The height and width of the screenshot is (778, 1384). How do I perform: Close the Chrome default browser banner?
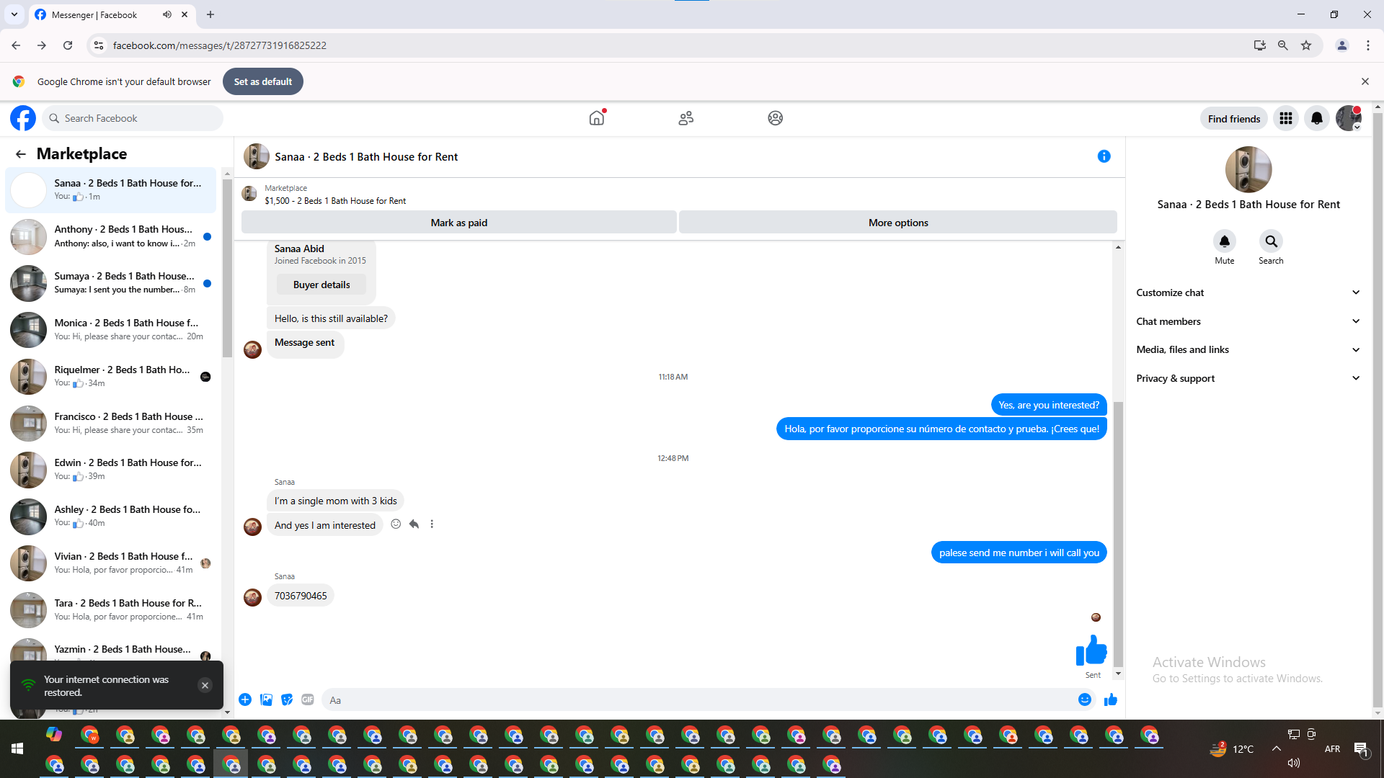pos(1365,81)
